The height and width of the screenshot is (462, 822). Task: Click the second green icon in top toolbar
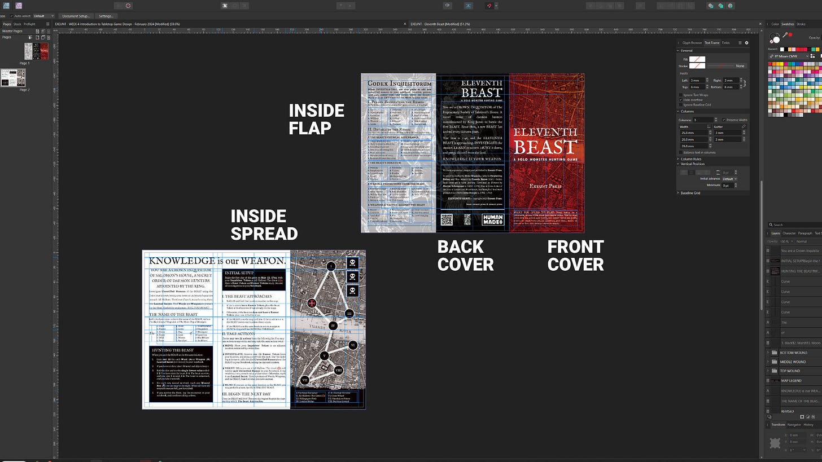tap(720, 6)
